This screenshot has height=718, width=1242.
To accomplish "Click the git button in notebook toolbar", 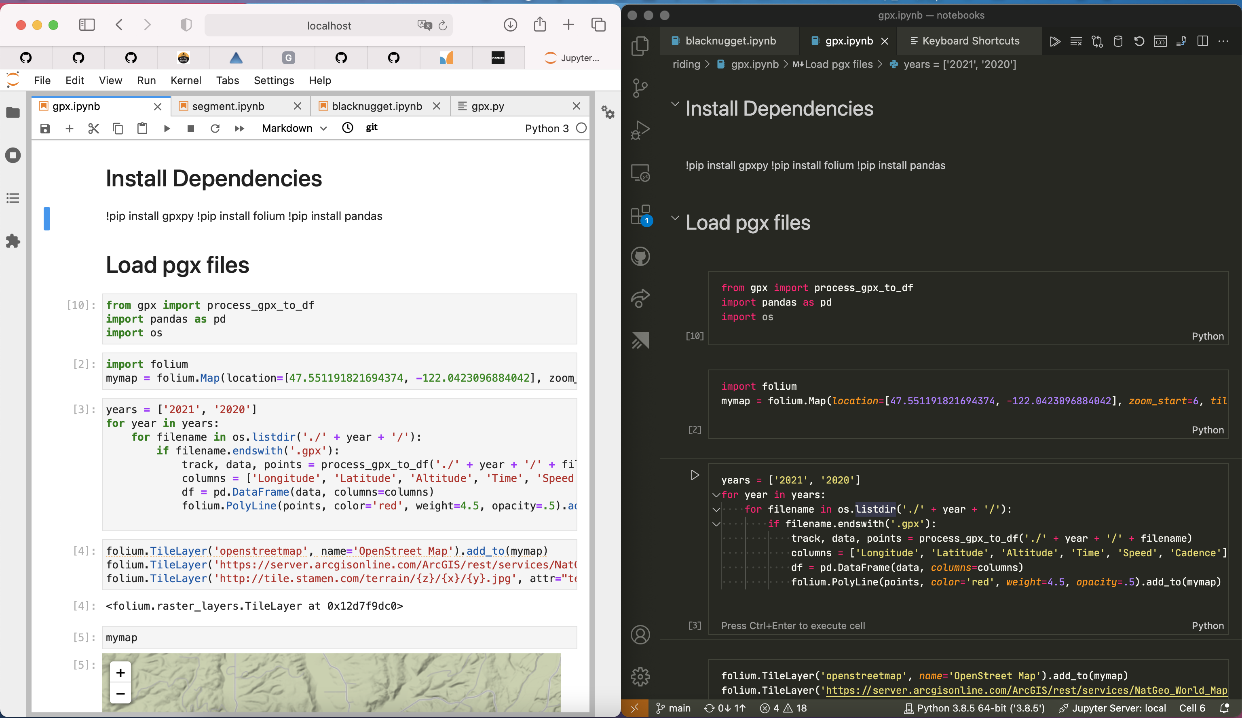I will [x=372, y=128].
